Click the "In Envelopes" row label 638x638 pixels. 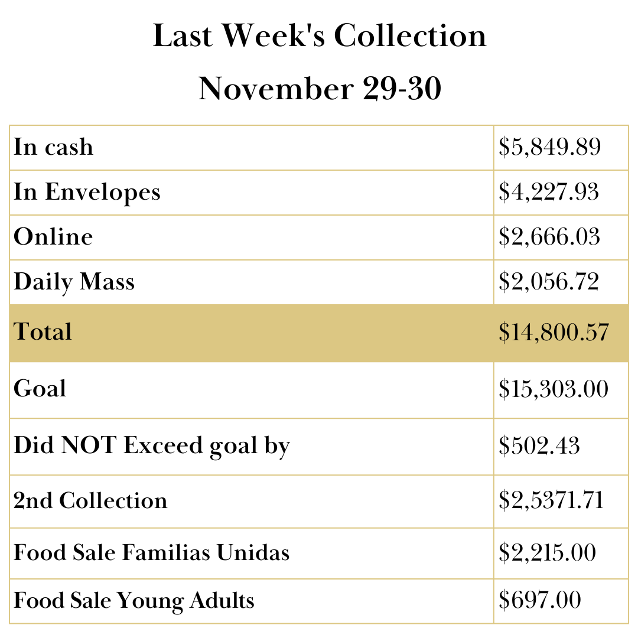pos(87,192)
